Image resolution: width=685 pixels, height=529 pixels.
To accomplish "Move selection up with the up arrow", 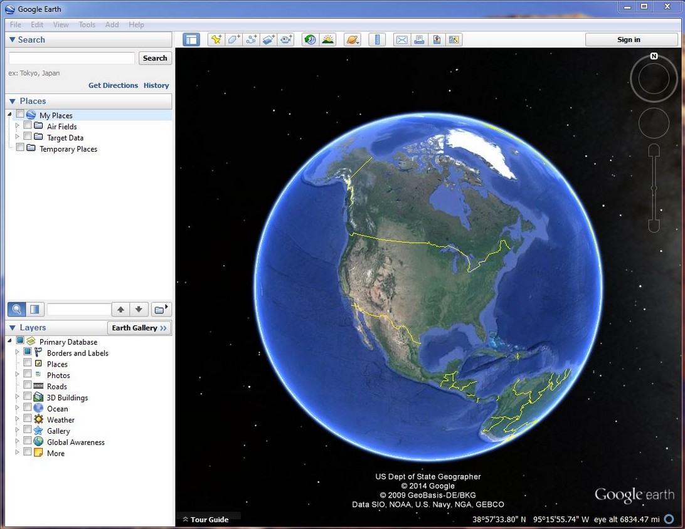I will (x=120, y=310).
